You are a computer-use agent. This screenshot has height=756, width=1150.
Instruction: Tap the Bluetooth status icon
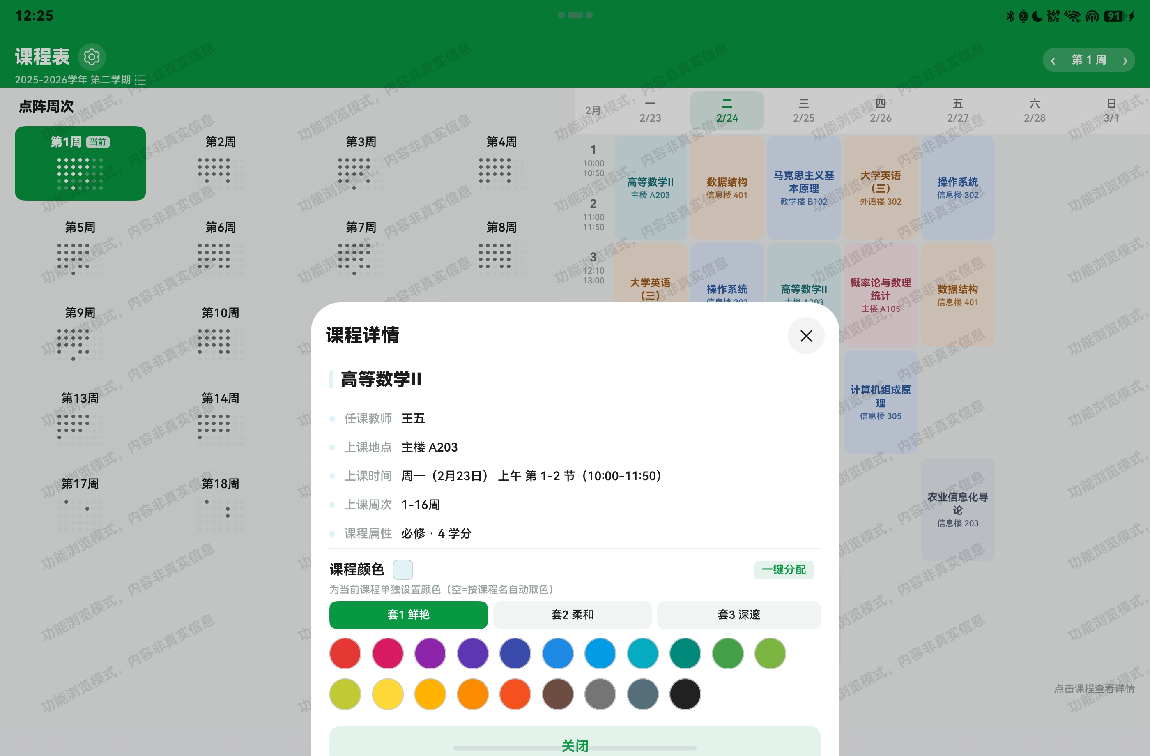point(1010,16)
